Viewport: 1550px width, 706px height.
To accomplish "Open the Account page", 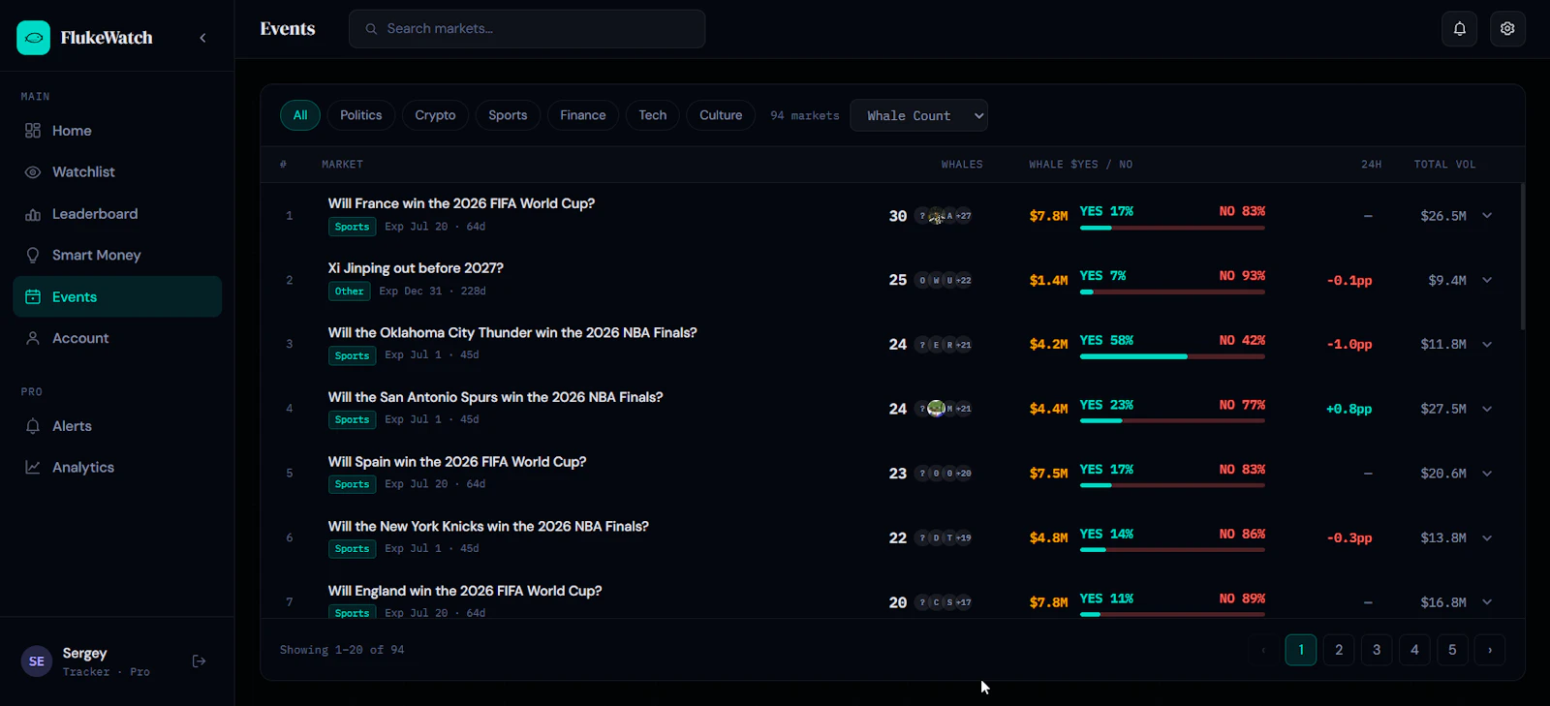I will point(117,339).
